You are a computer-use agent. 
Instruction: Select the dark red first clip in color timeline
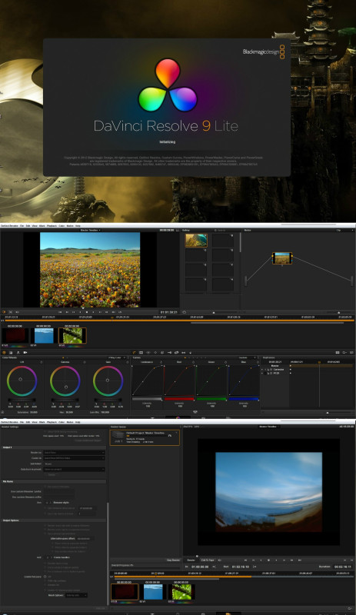pos(15,336)
